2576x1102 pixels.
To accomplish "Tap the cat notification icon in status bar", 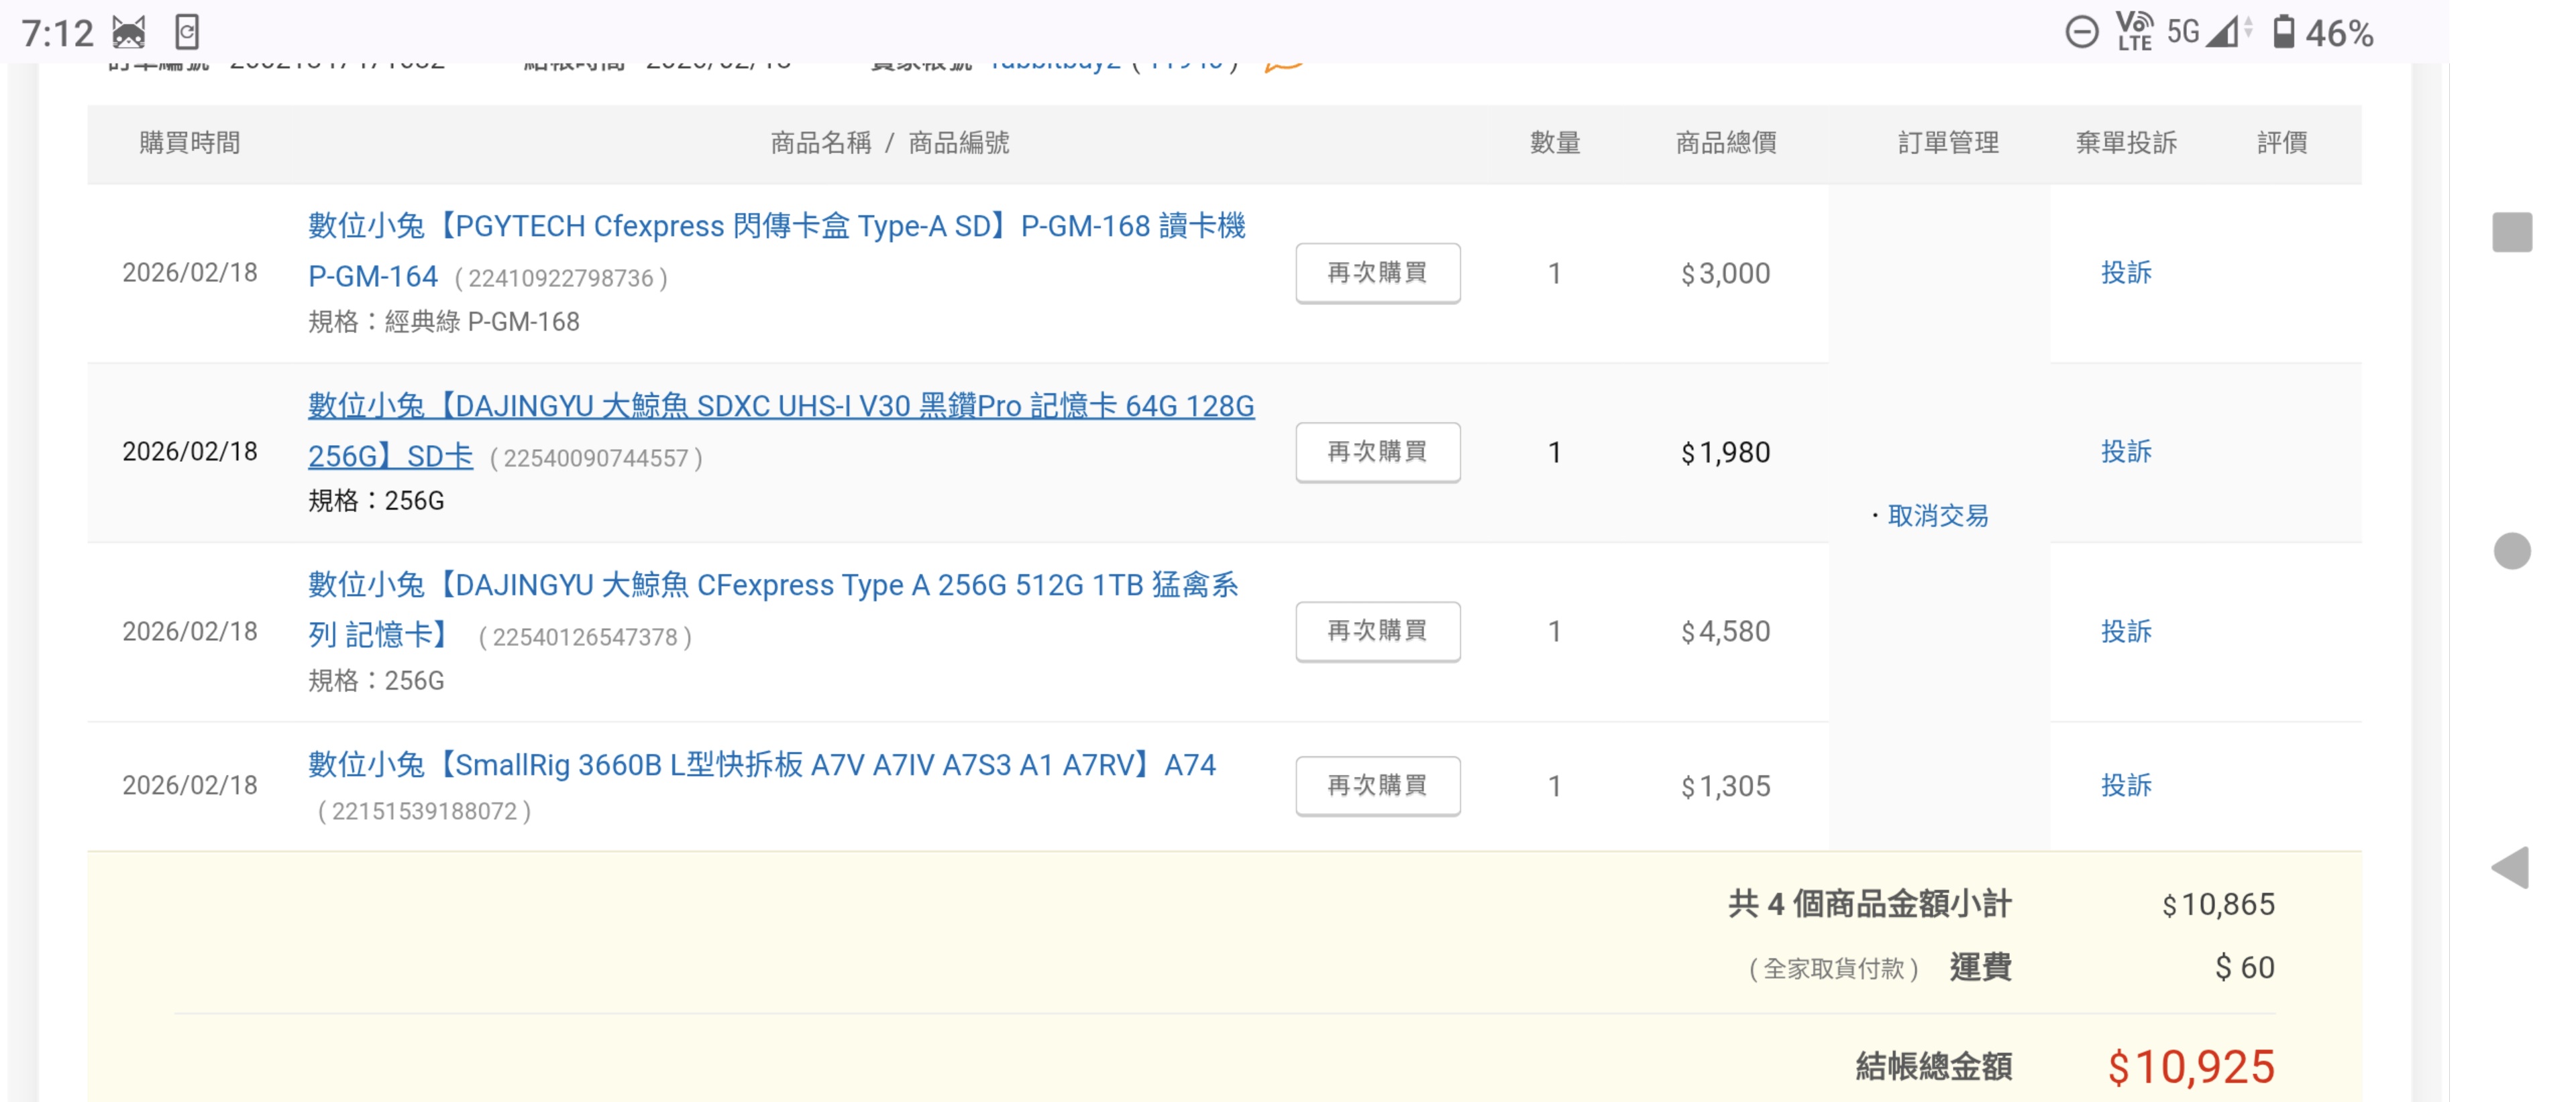I will click(x=128, y=33).
